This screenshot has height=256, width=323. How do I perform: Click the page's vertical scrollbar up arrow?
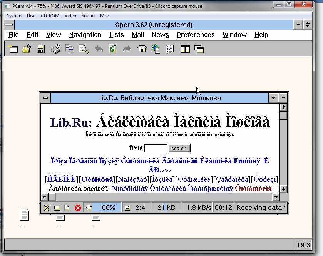(x=283, y=107)
